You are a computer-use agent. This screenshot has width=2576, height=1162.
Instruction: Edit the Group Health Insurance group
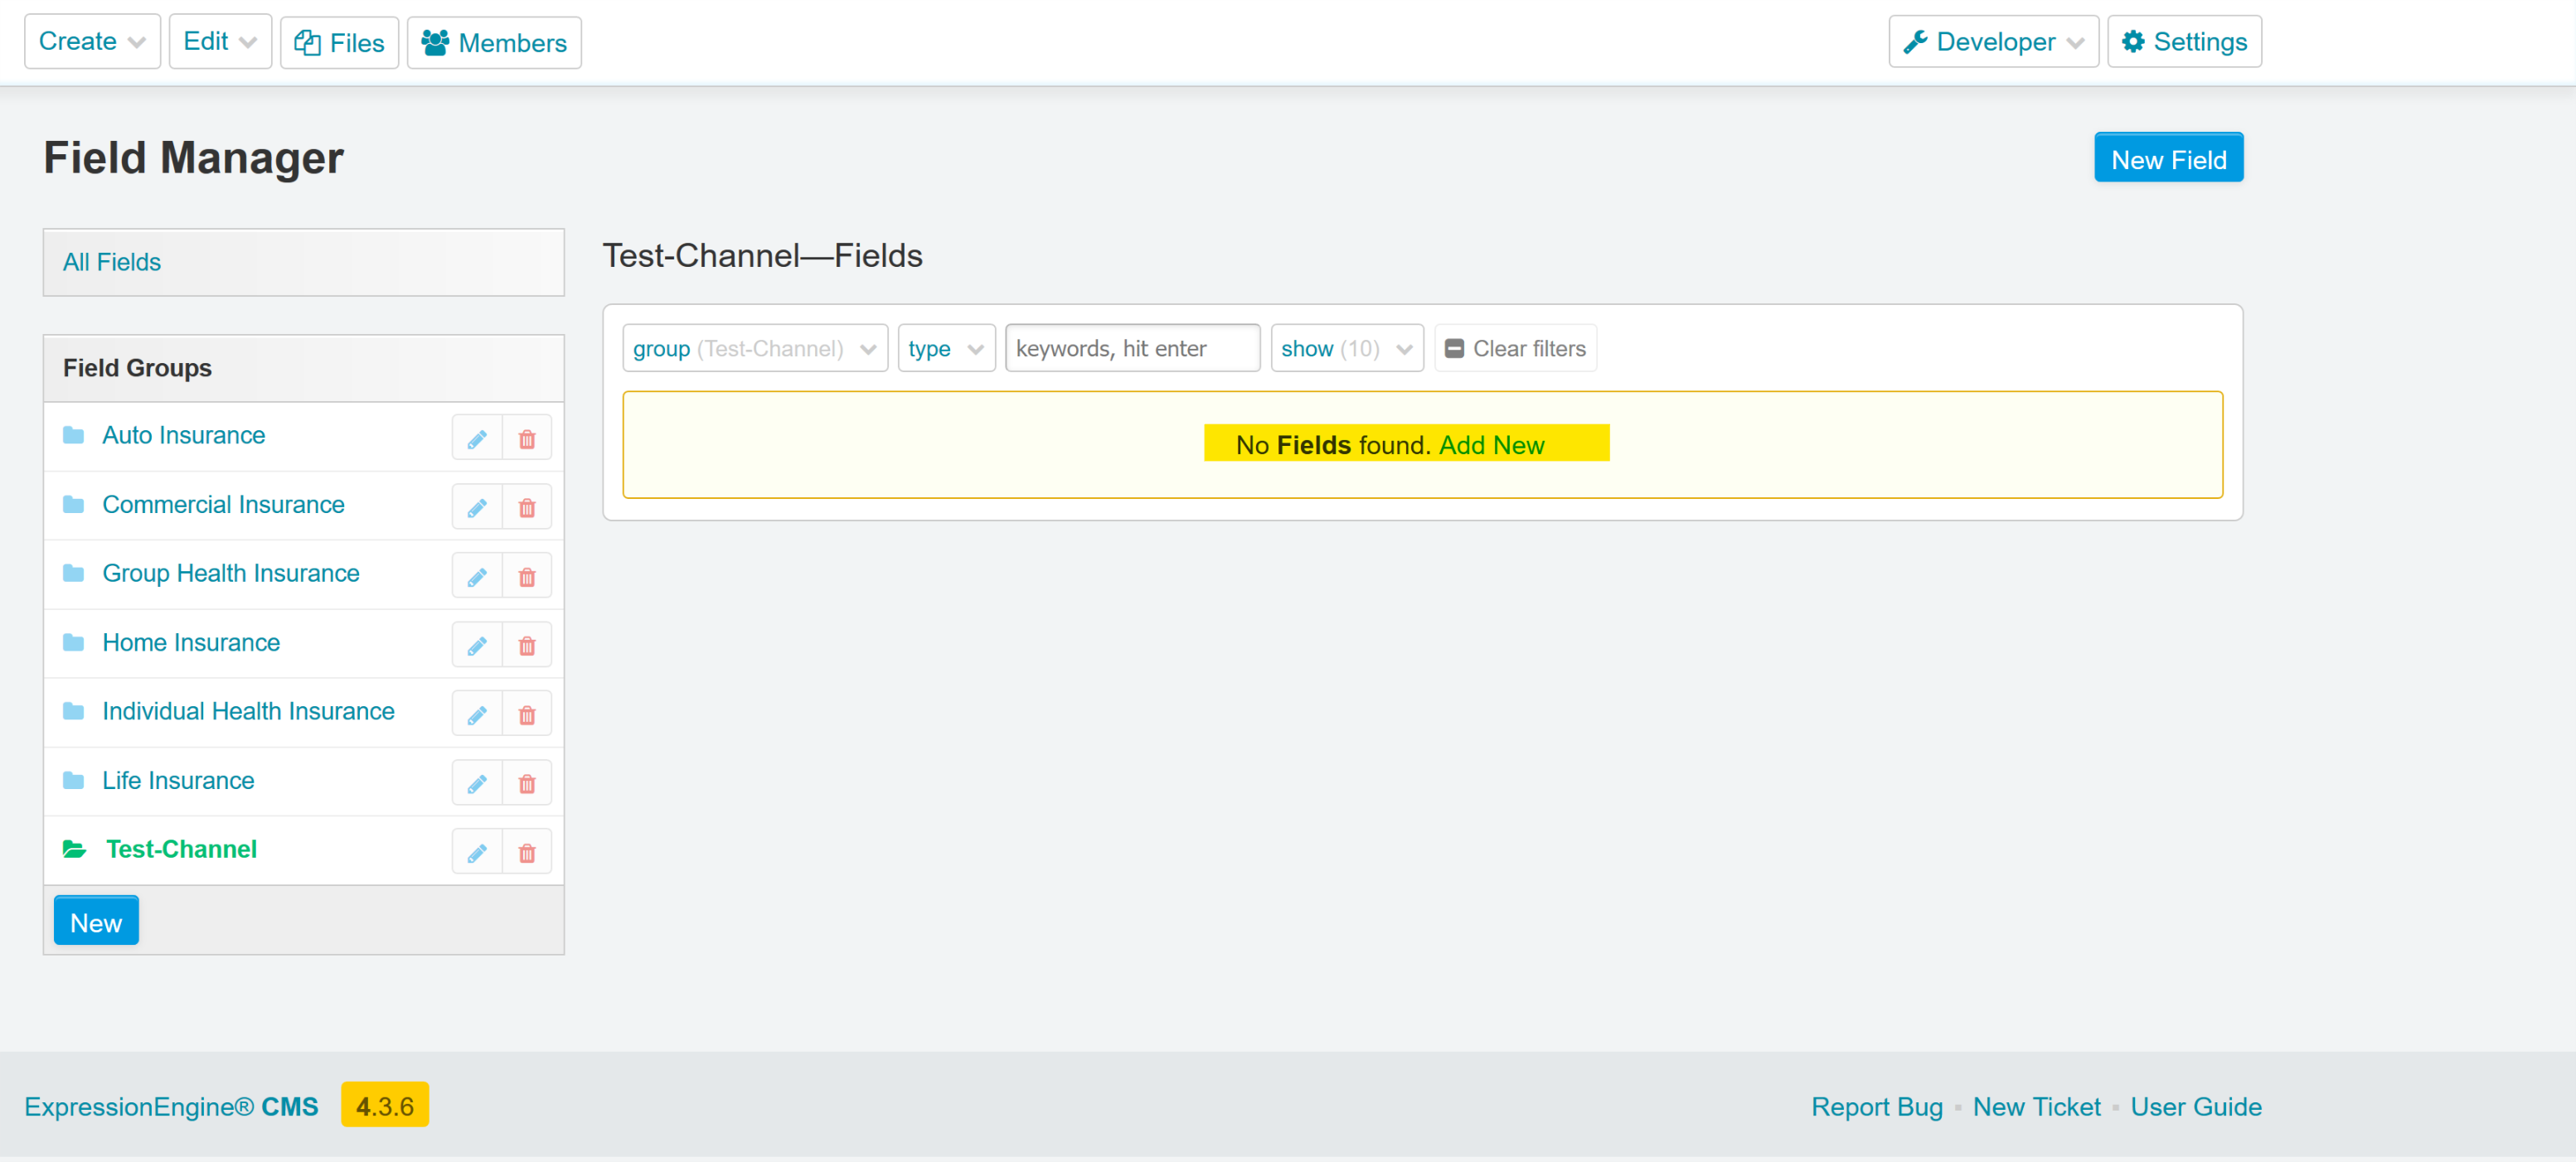pos(477,576)
